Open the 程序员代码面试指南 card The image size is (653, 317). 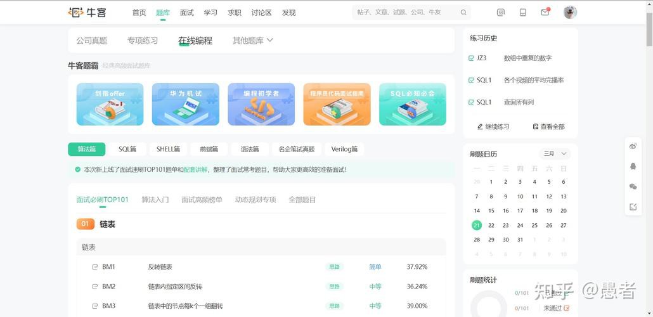[337, 104]
